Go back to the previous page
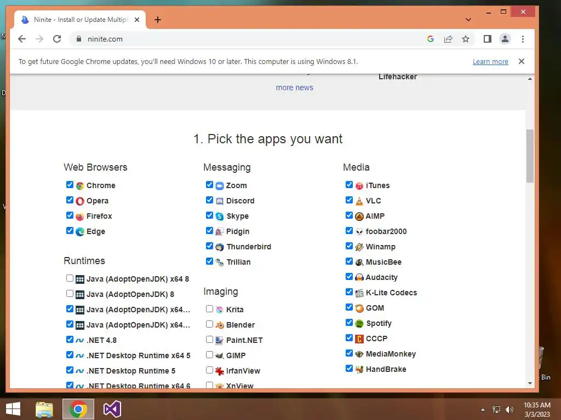Screen dimensions: 561x420 (x=22, y=39)
